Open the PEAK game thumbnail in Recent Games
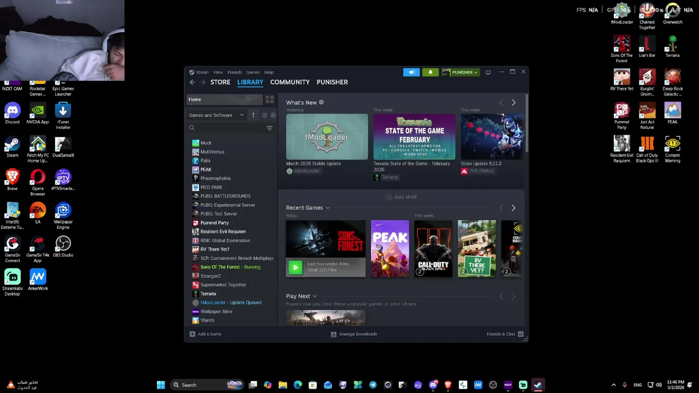This screenshot has height=393, width=699. [390, 249]
